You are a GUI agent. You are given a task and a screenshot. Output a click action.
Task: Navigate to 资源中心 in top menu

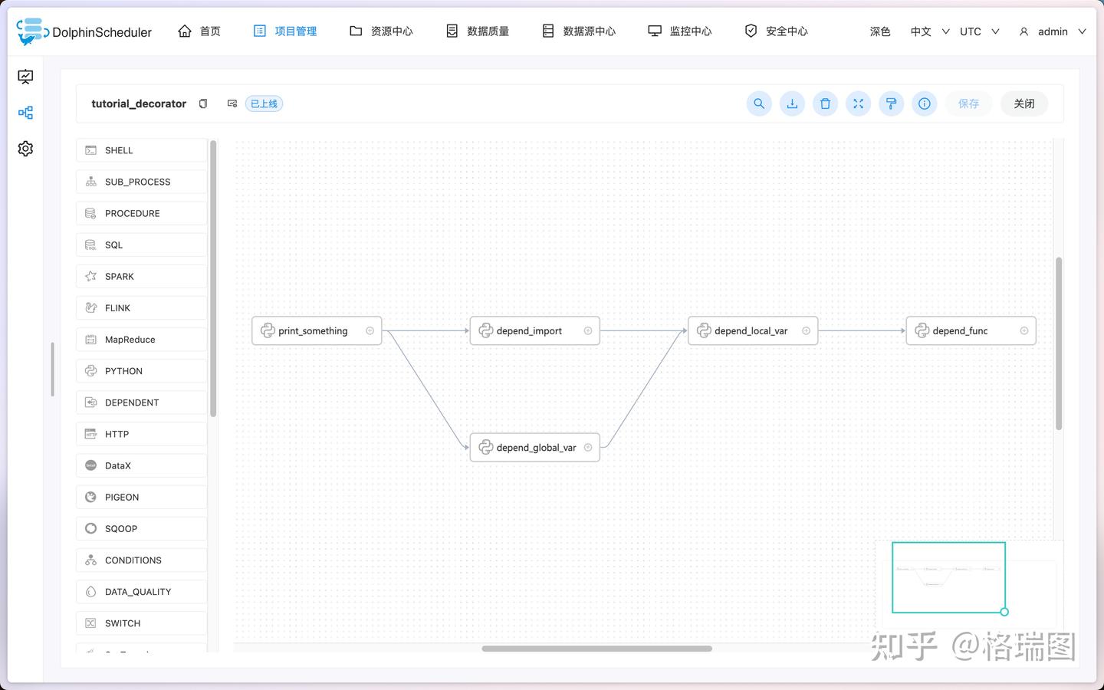coord(381,31)
